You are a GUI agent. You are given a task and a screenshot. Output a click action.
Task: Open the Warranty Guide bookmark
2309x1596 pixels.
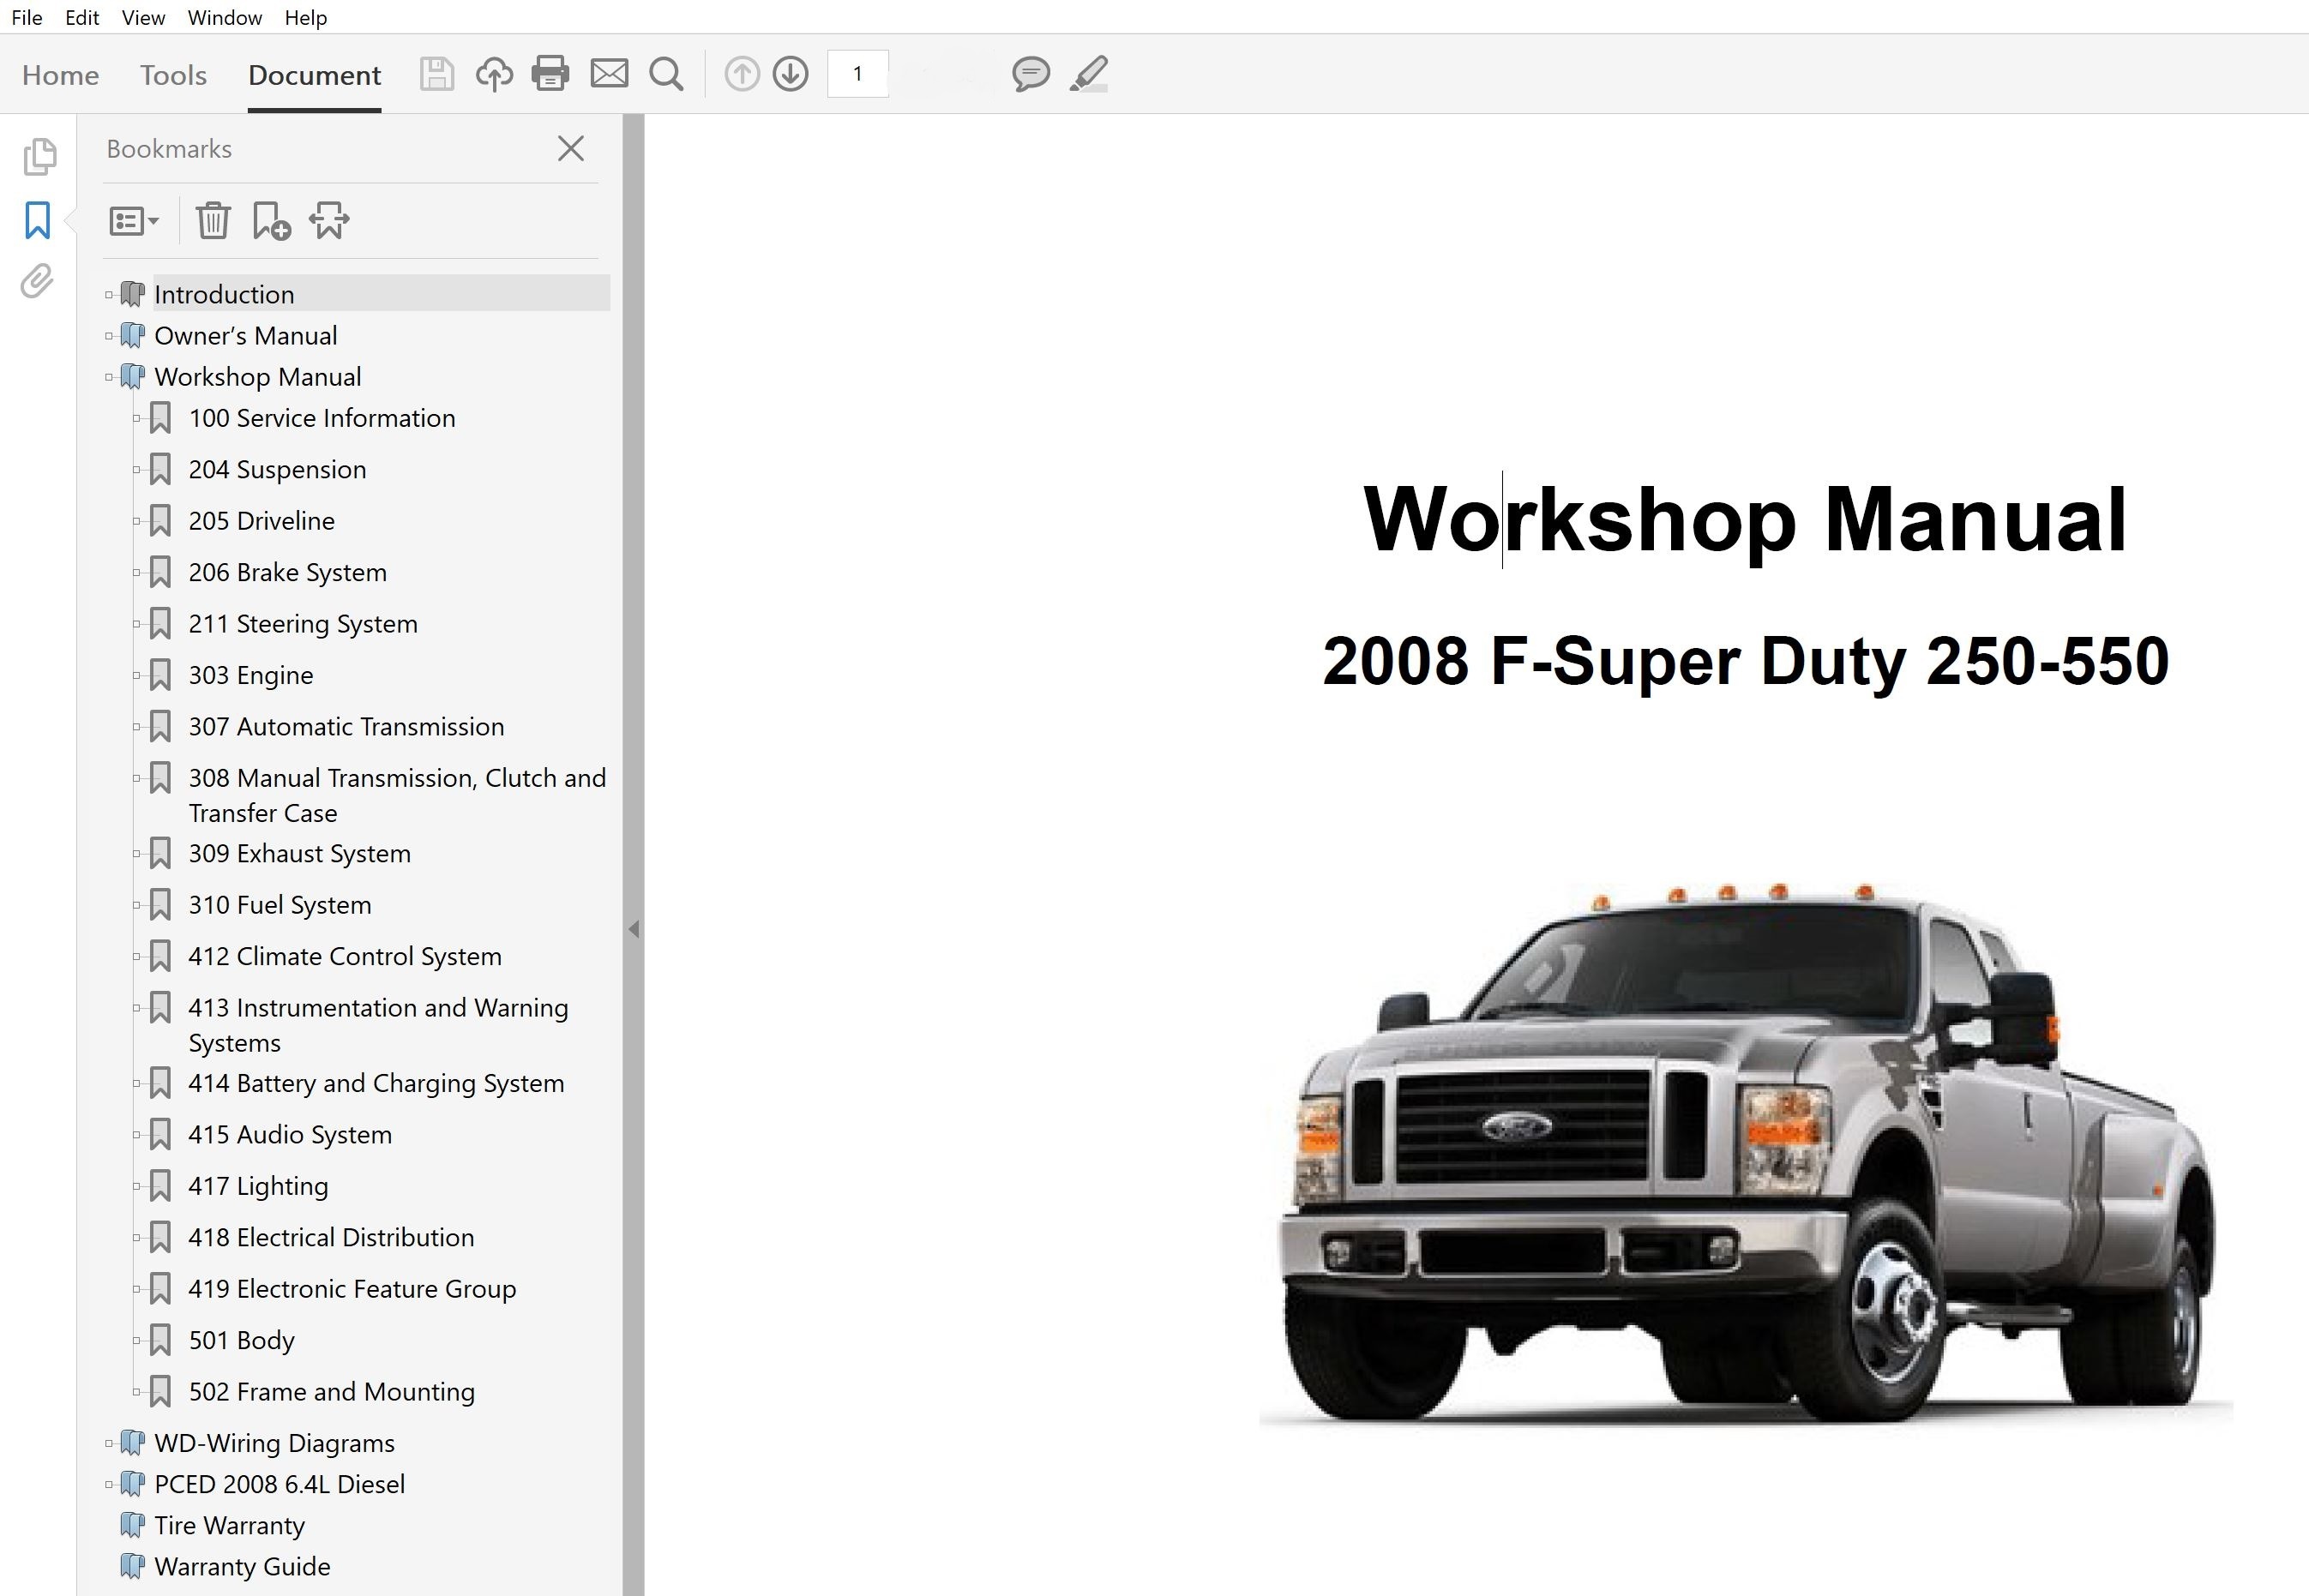242,1566
